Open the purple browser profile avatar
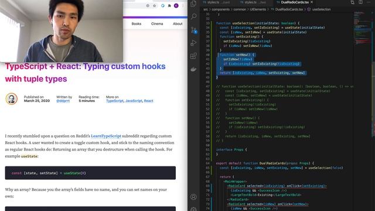Image resolution: width=375 pixels, height=211 pixels. [x=176, y=5]
